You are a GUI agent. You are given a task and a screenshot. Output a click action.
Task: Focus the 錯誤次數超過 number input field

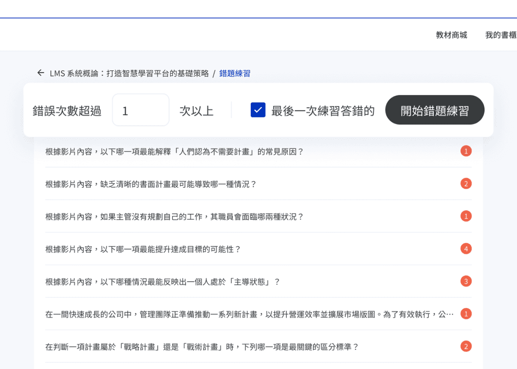tap(141, 110)
